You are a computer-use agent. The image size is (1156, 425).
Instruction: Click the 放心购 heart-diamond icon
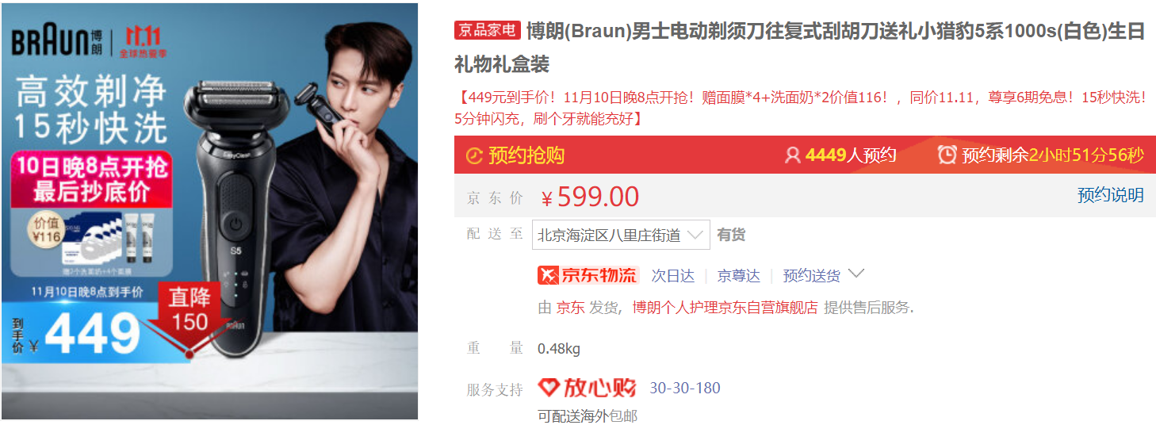(549, 388)
